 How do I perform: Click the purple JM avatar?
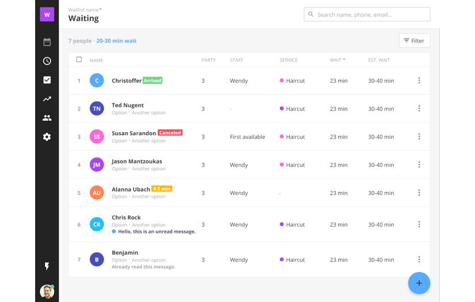coord(97,165)
